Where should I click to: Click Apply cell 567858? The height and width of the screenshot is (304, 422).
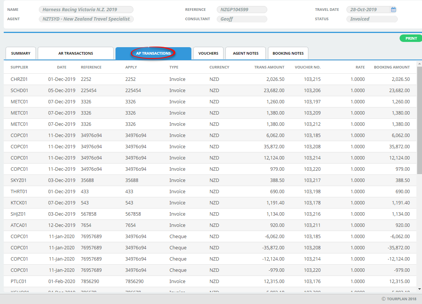click(133, 214)
